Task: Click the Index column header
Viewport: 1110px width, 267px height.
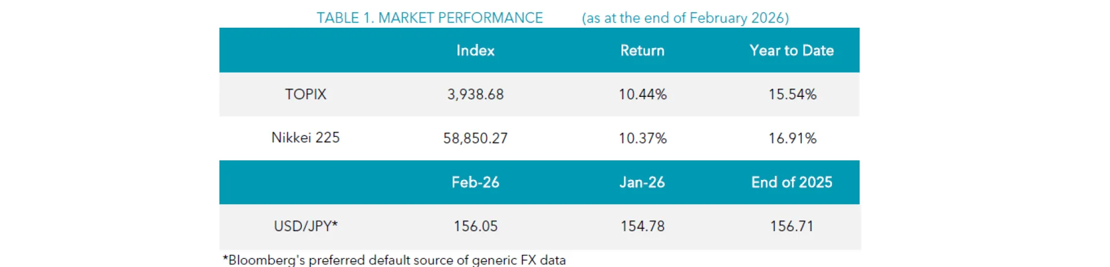Action: coord(475,51)
